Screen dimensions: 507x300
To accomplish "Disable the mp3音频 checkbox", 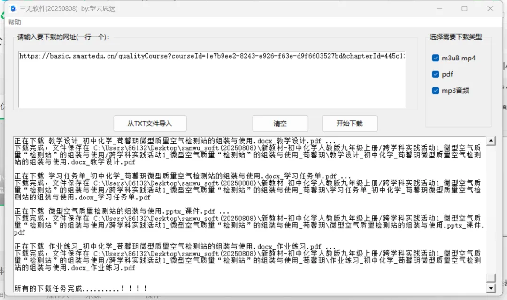I will (x=435, y=90).
